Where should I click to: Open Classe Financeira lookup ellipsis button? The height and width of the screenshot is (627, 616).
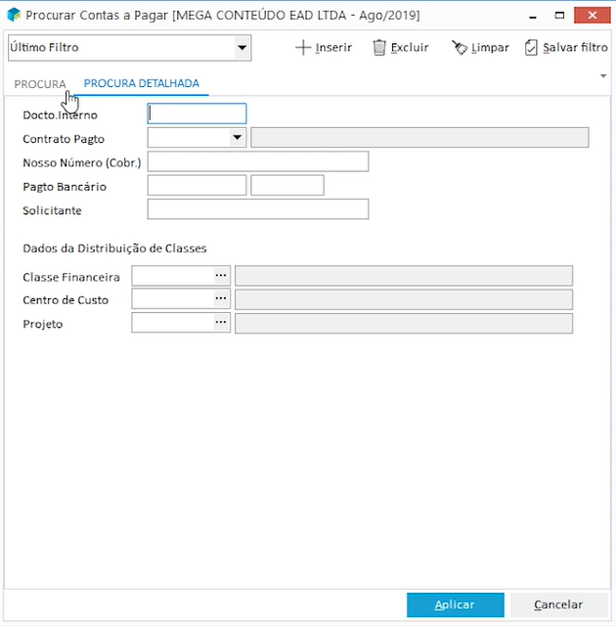(x=221, y=276)
